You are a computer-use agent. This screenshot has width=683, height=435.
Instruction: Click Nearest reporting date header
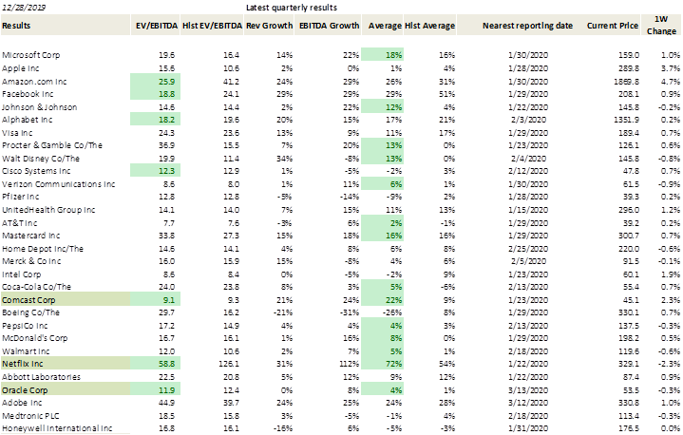pyautogui.click(x=527, y=26)
